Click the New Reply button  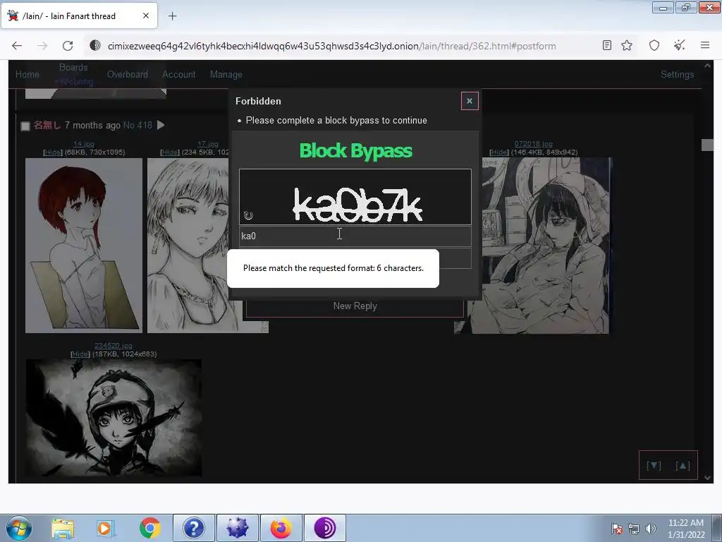(355, 306)
